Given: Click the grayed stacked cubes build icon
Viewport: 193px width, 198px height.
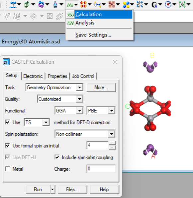Looking at the screenshot, I should coord(17,16).
